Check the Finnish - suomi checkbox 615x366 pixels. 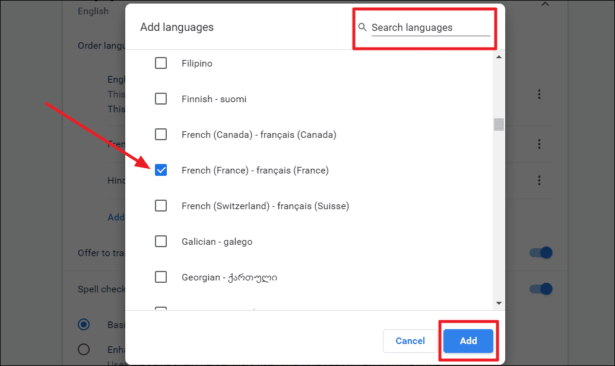(x=161, y=99)
